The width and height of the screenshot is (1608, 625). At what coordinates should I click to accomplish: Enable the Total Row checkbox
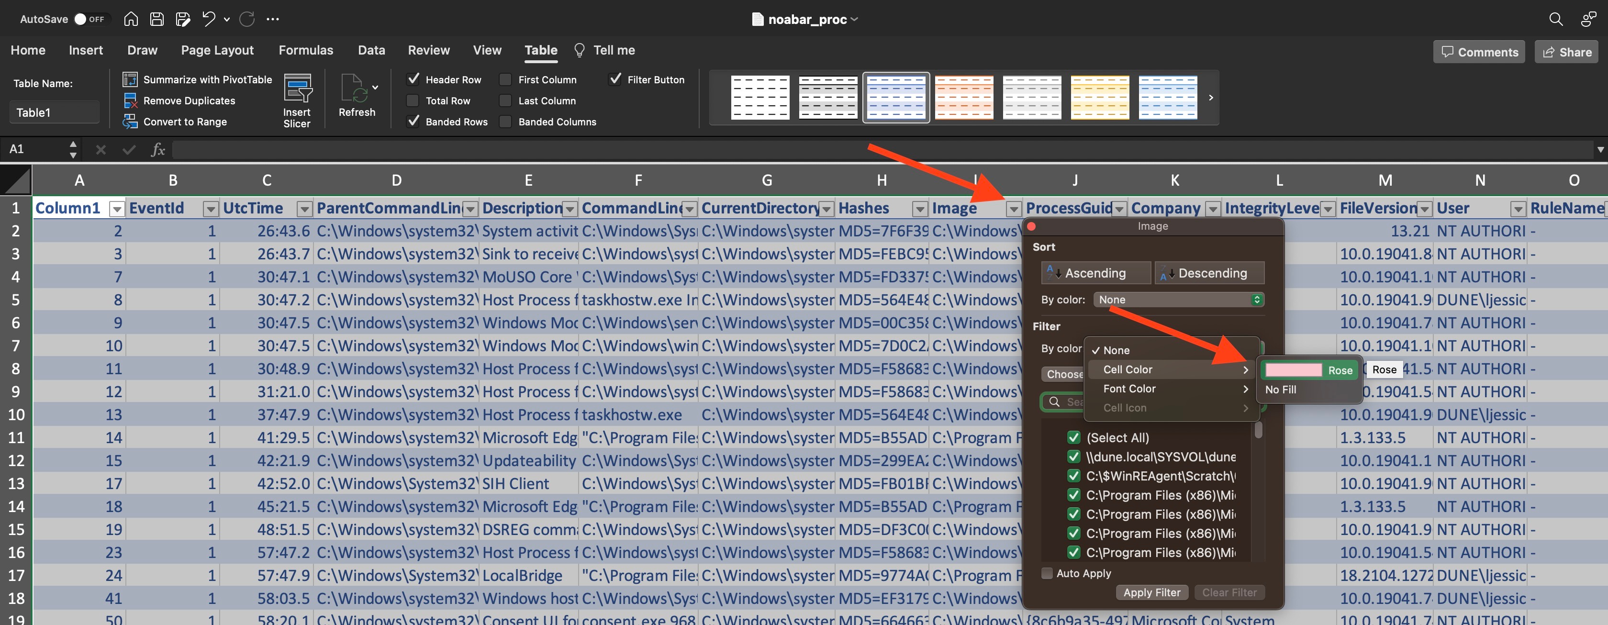click(413, 100)
